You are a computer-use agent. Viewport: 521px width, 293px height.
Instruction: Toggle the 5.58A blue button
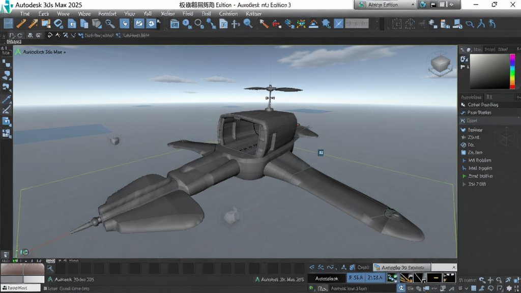click(x=356, y=277)
